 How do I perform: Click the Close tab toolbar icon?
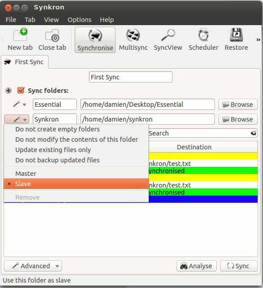coord(52,39)
